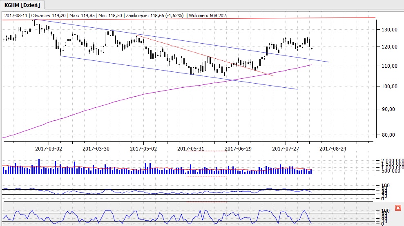Click the 2017-03-02 date on the time axis
404x226 pixels.
(49, 149)
